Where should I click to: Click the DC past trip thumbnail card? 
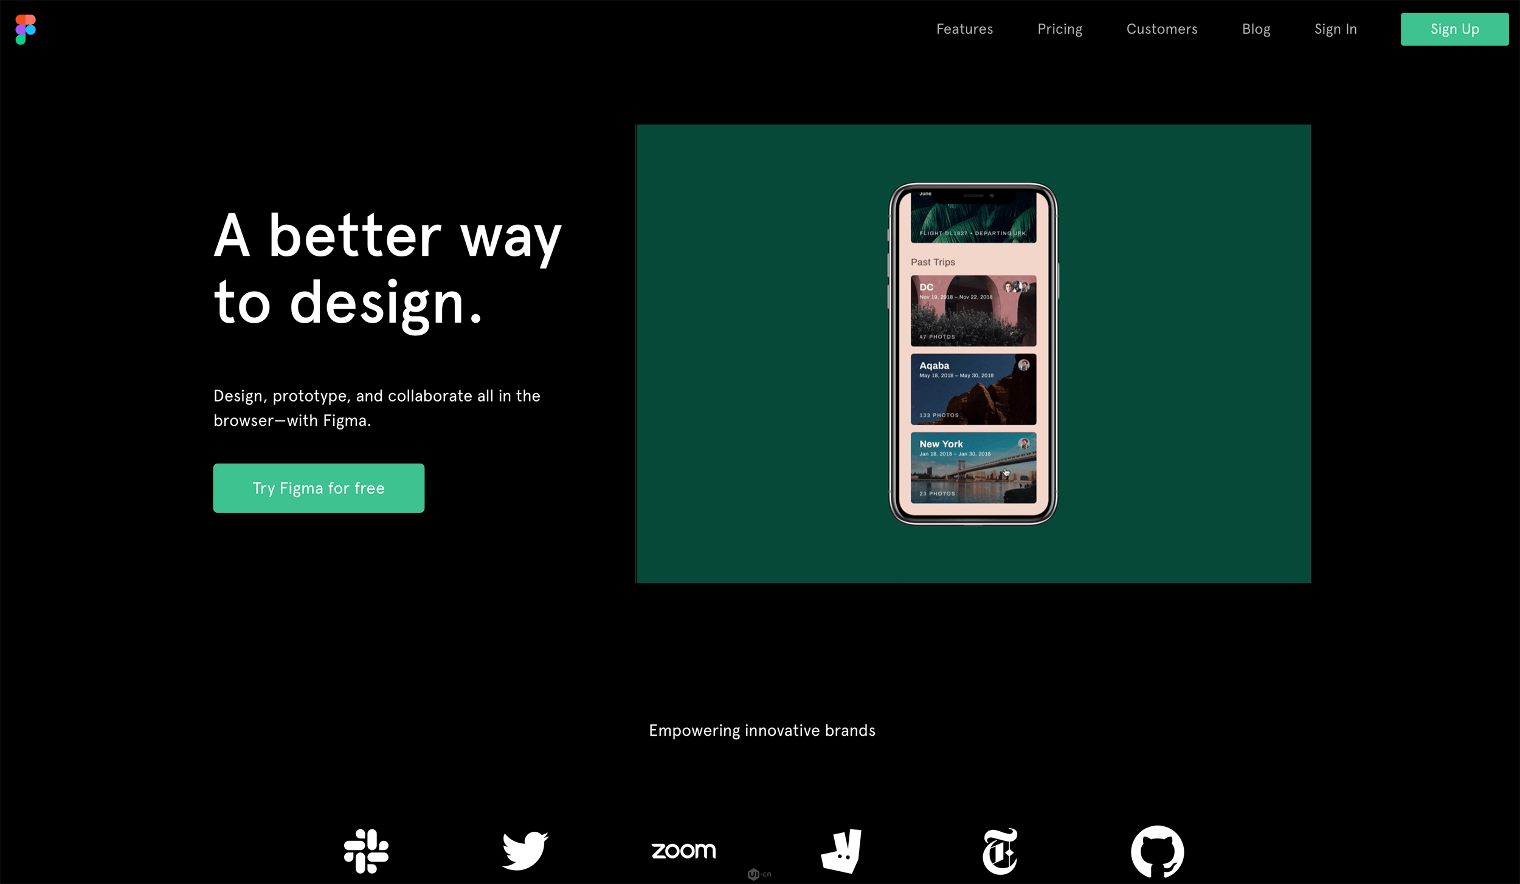(973, 309)
